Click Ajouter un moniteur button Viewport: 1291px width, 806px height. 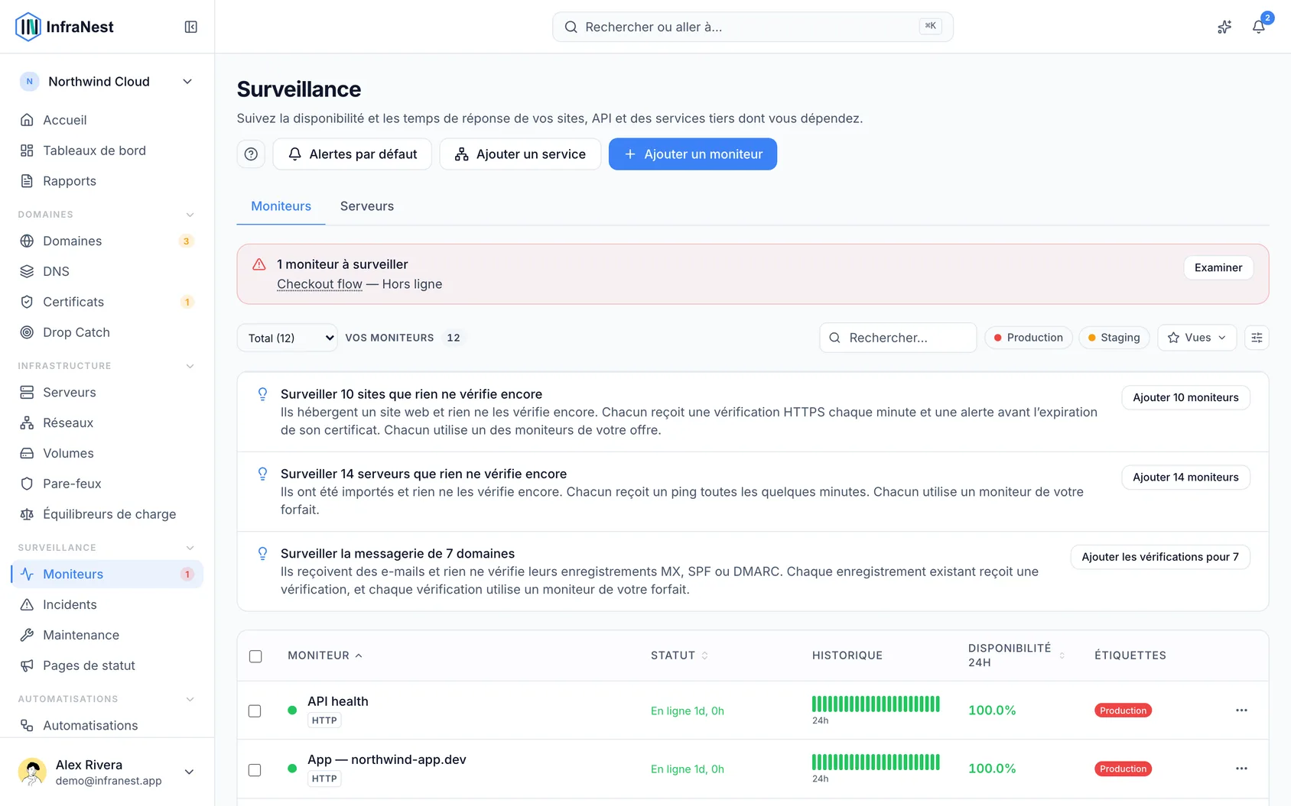click(x=693, y=154)
